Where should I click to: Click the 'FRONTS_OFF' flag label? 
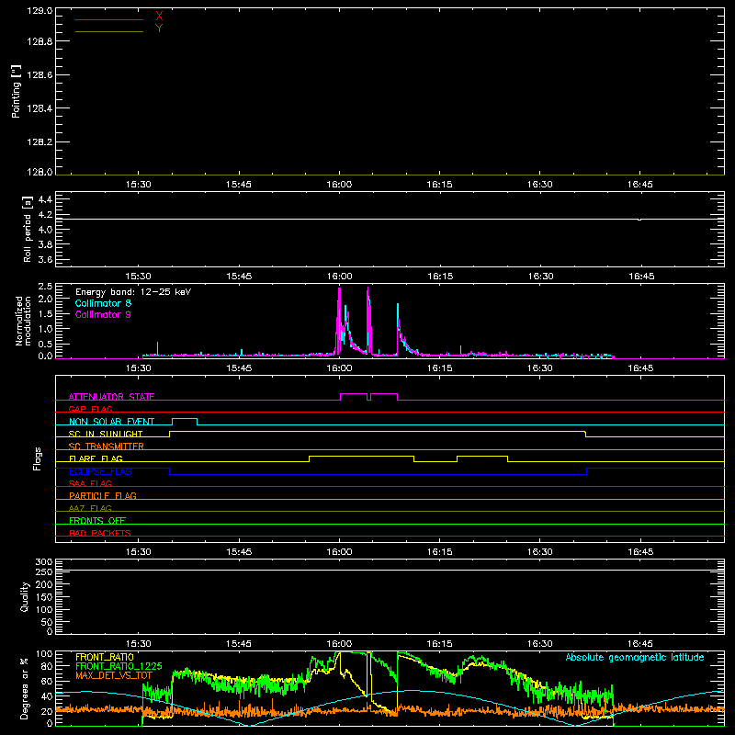pos(97,521)
